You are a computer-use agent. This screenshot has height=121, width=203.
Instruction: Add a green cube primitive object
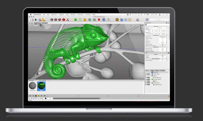75,20
